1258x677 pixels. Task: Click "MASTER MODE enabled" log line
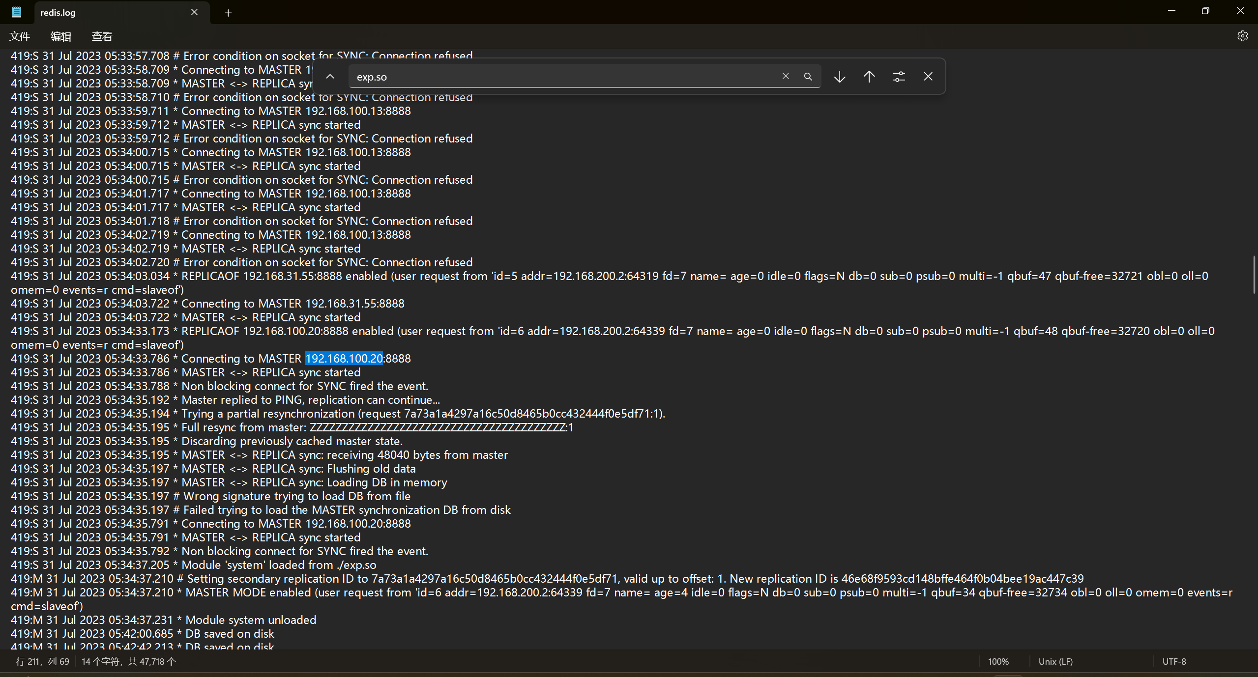click(622, 599)
